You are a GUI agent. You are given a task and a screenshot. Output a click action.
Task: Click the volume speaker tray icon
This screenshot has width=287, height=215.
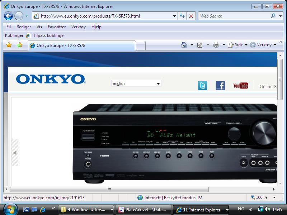[x=267, y=209]
